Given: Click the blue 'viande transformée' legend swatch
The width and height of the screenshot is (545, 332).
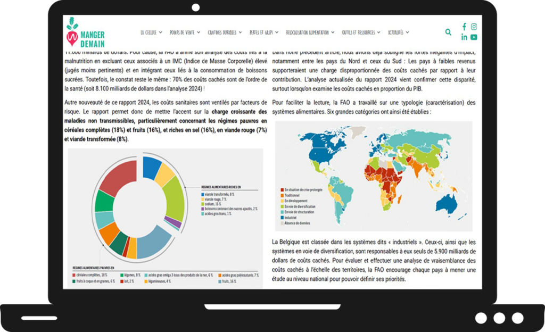Looking at the screenshot, I should pyautogui.click(x=203, y=195).
